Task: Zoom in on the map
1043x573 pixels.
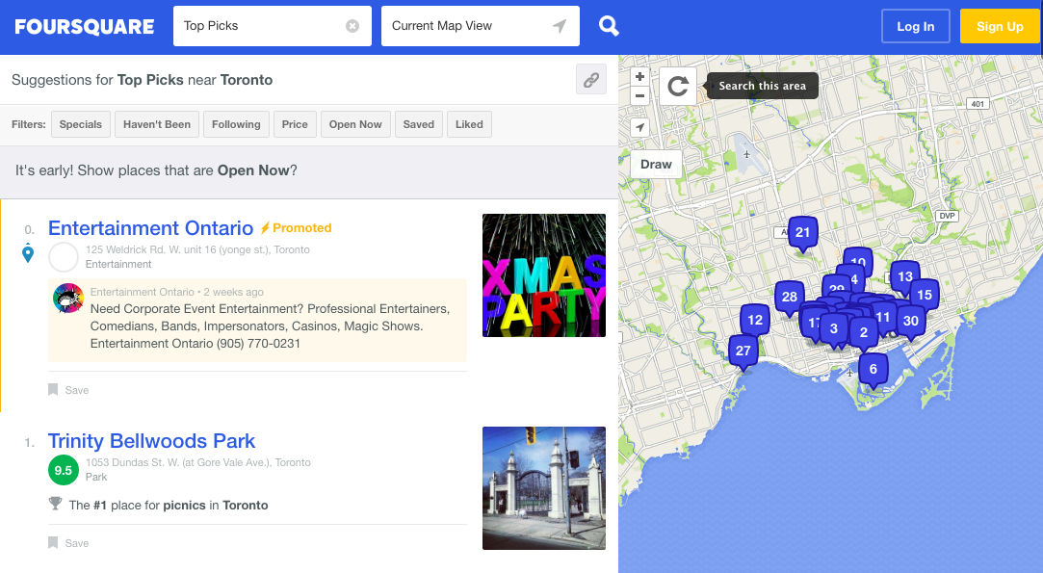Action: coord(639,76)
